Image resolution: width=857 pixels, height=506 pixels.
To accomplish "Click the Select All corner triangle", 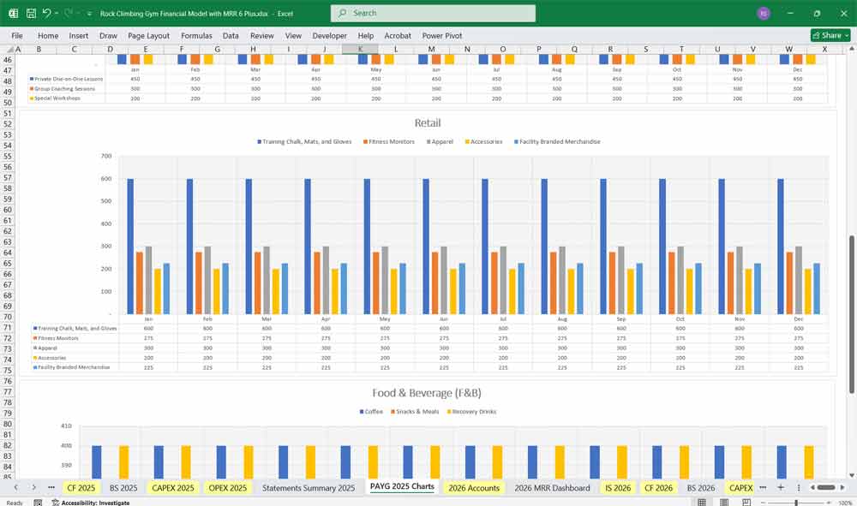I will (9, 50).
